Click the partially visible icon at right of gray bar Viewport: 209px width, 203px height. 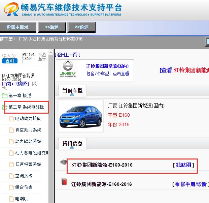point(207,41)
